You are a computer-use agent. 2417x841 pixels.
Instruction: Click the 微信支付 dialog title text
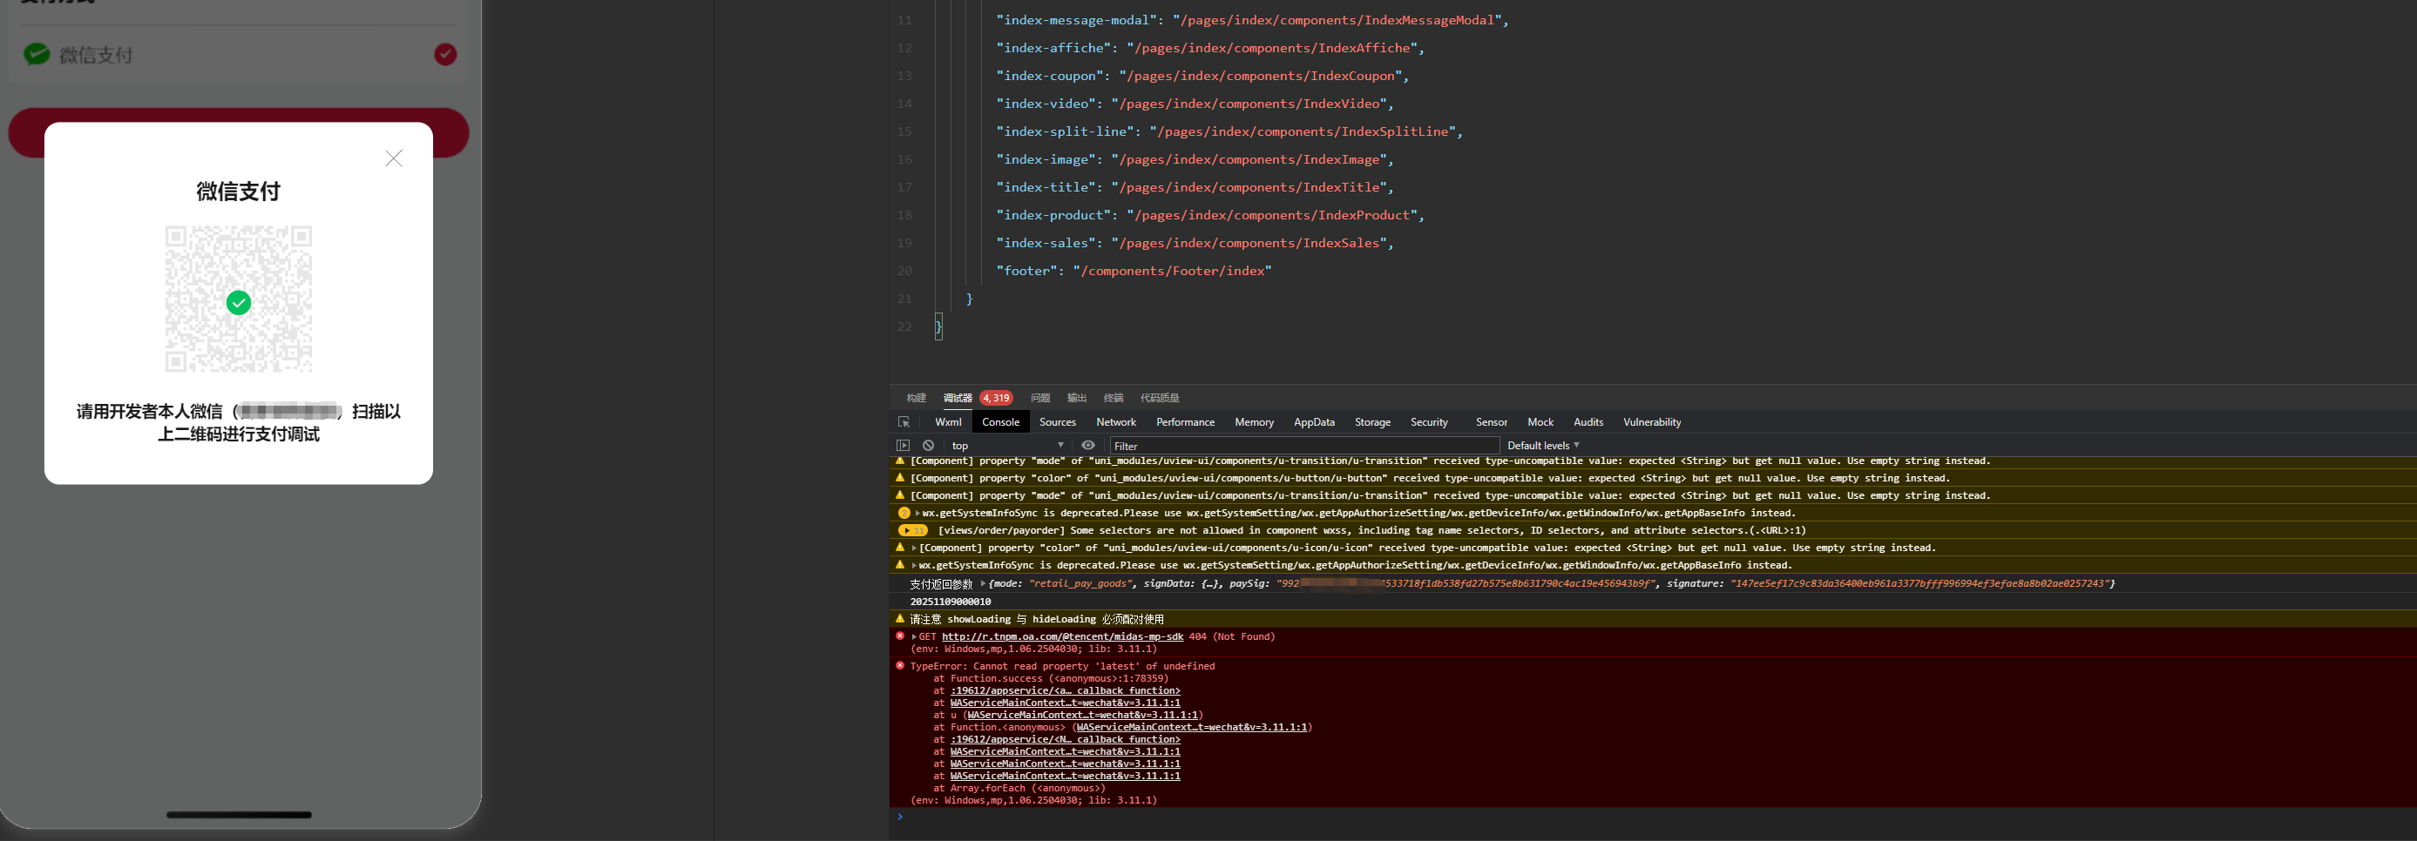click(239, 192)
